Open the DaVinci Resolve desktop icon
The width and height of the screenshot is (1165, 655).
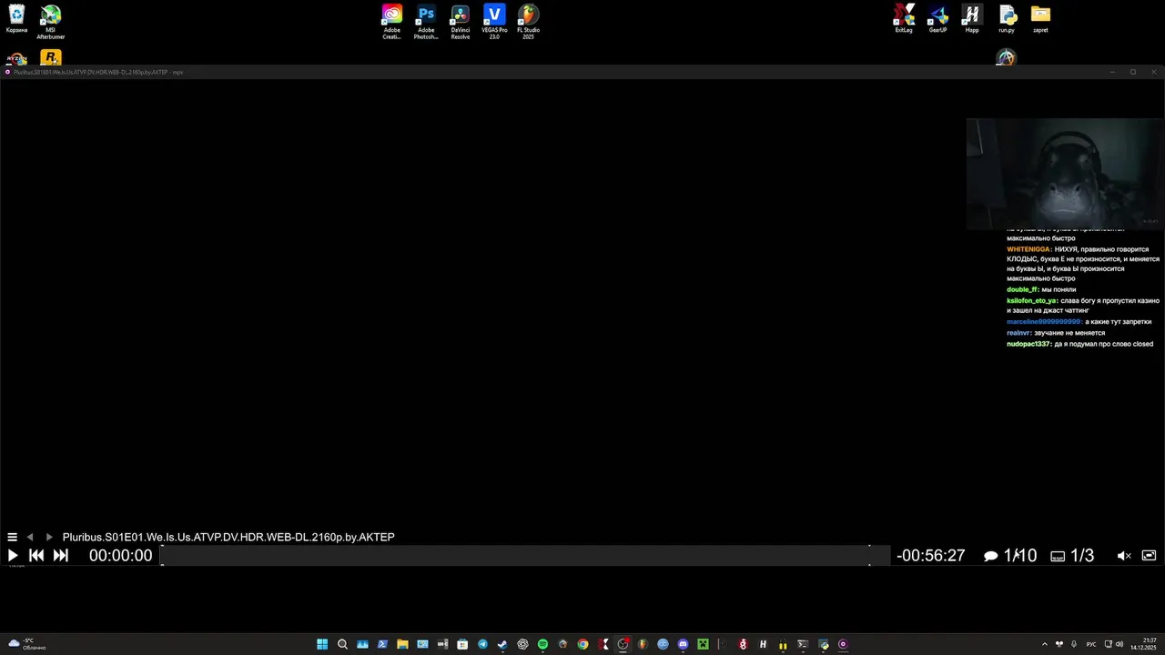pyautogui.click(x=461, y=21)
